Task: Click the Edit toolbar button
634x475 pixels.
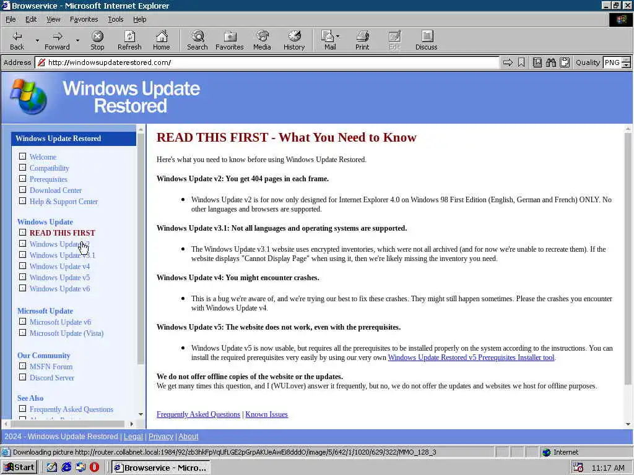Action: tap(394, 40)
